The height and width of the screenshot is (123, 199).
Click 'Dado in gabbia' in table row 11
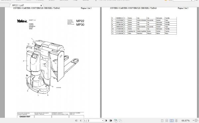point(141,31)
